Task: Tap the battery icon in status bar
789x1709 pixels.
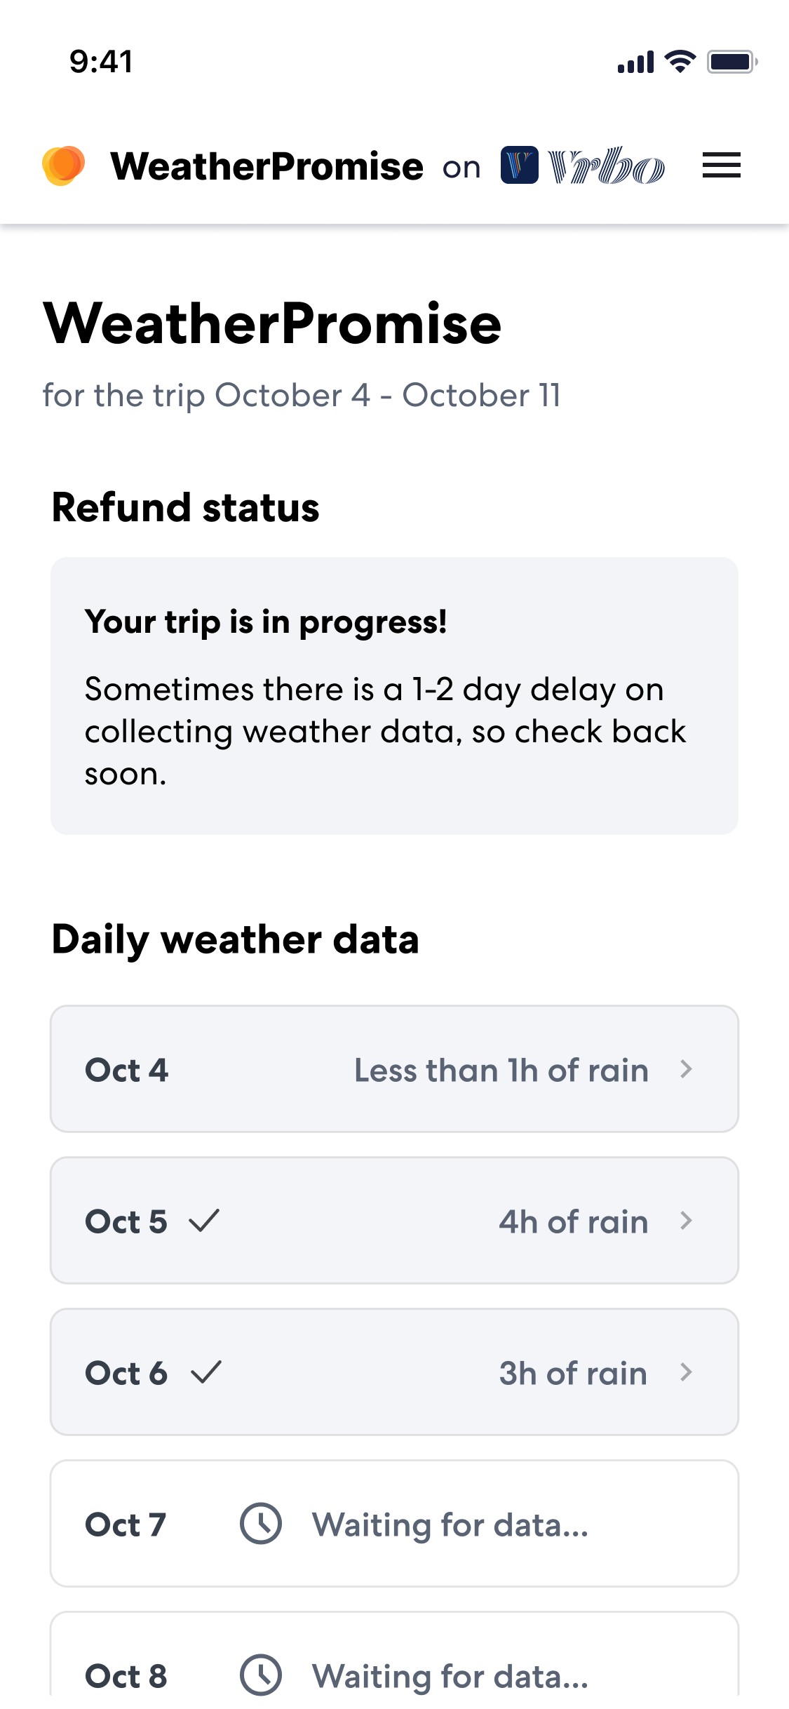Action: point(731,62)
